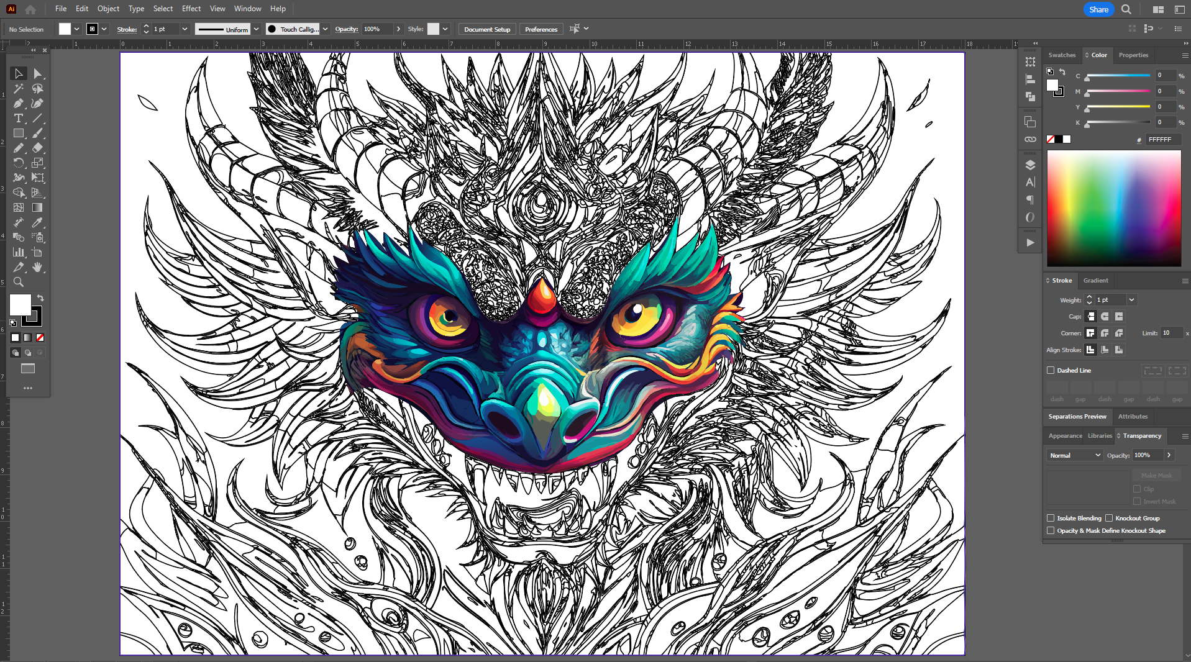
Task: Toggle Opacity & Mask Define Knockout Shape
Action: coord(1051,530)
